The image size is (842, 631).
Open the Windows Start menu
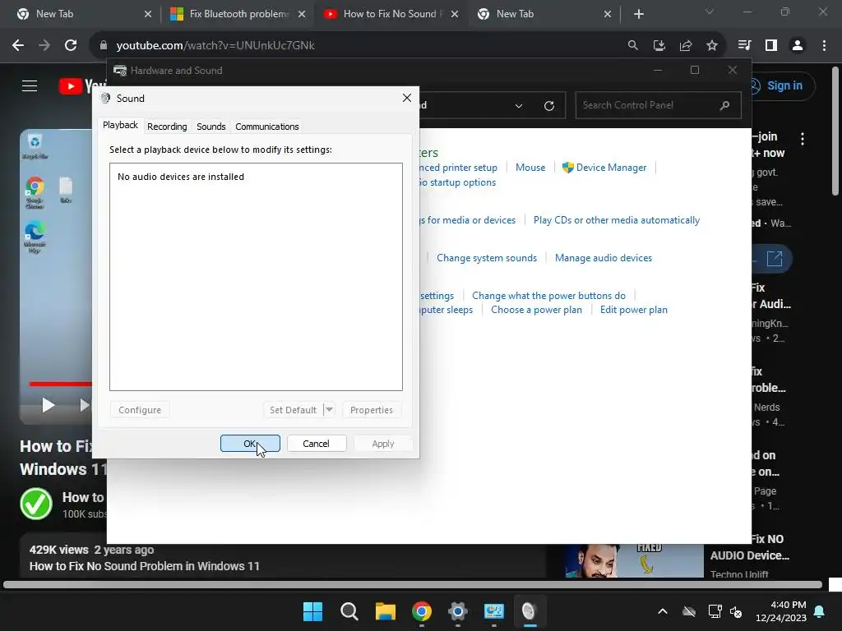coord(312,611)
